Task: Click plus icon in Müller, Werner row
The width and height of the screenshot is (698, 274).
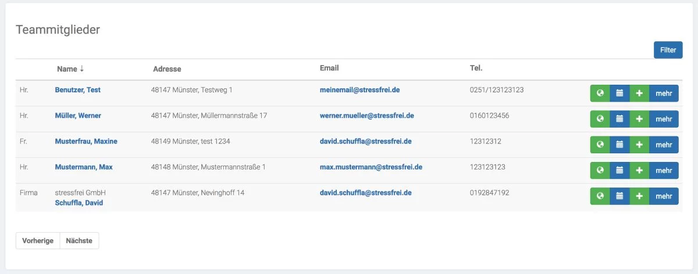Action: click(x=639, y=119)
